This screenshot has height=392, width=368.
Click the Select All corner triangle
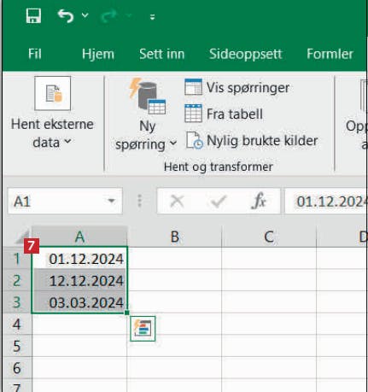pyautogui.click(x=22, y=237)
